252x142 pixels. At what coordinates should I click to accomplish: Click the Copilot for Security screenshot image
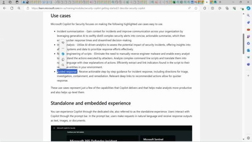121,133
